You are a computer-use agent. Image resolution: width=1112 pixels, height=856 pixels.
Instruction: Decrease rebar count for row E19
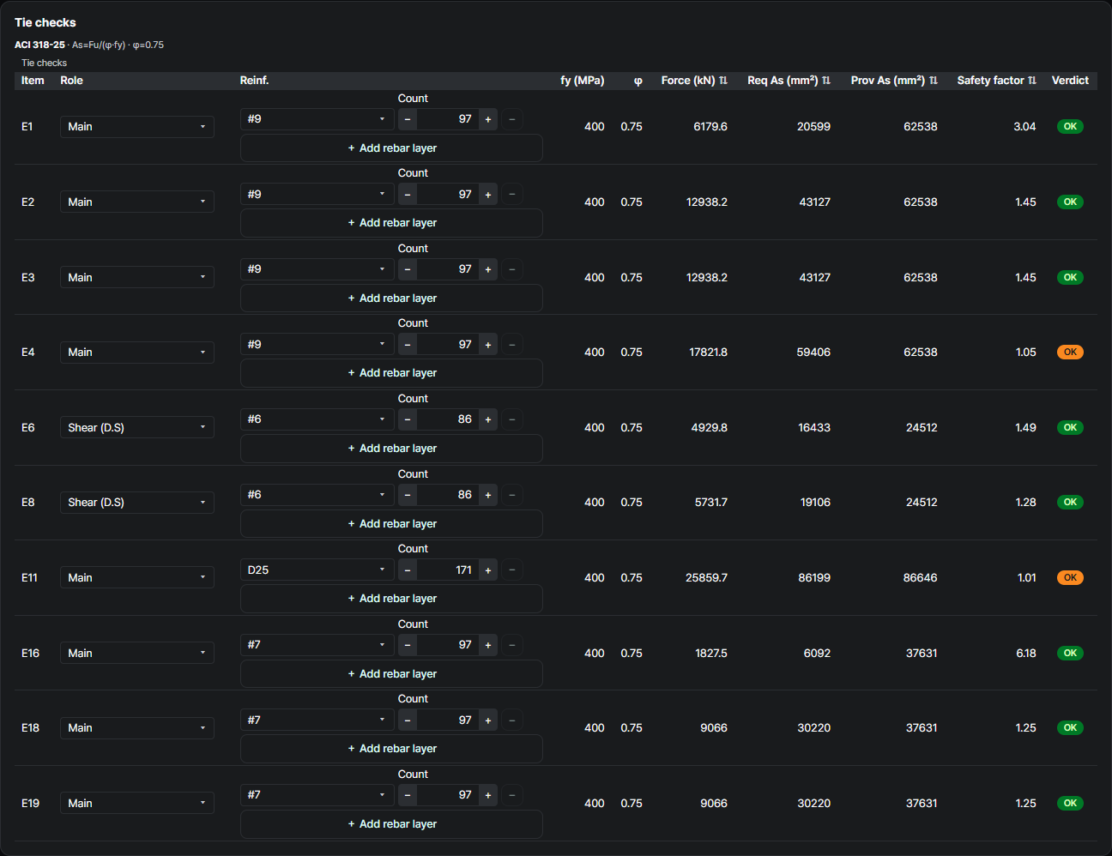point(408,795)
